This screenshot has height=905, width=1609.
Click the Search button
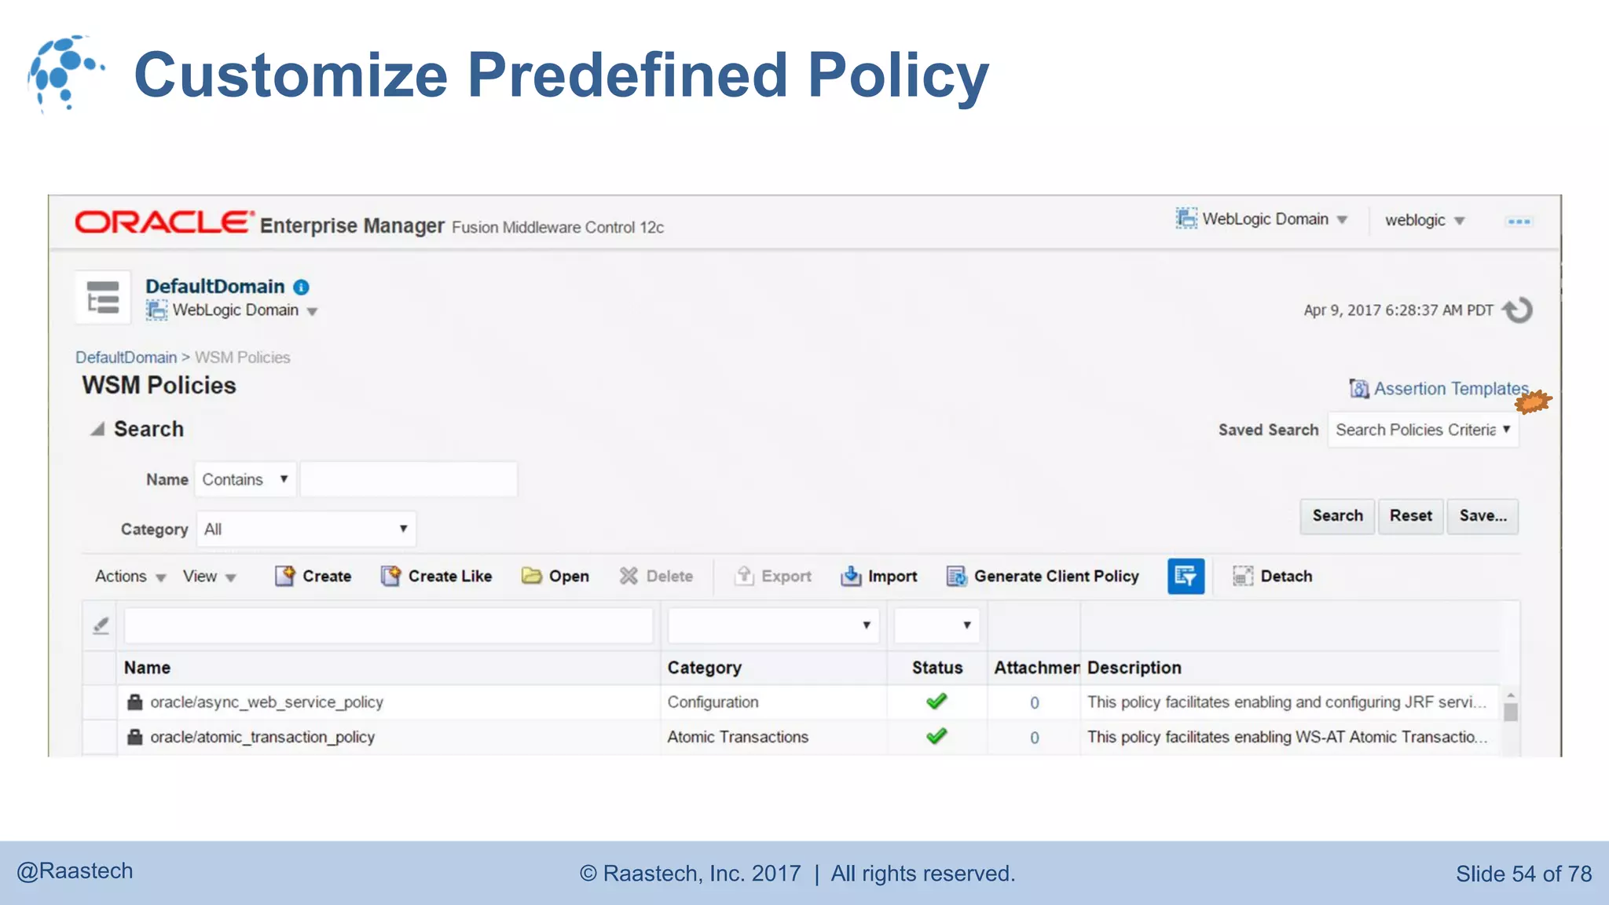point(1337,516)
